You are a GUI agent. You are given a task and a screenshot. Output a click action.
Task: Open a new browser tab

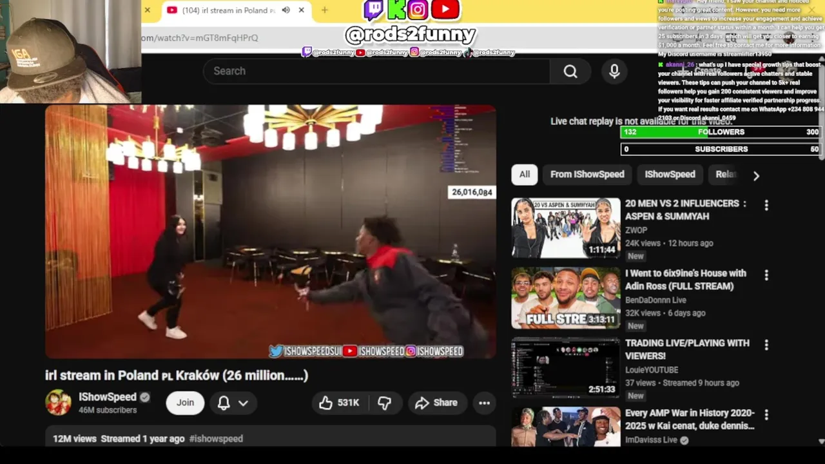point(324,10)
